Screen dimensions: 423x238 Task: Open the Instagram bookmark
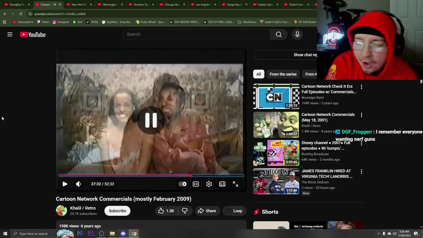[60, 22]
